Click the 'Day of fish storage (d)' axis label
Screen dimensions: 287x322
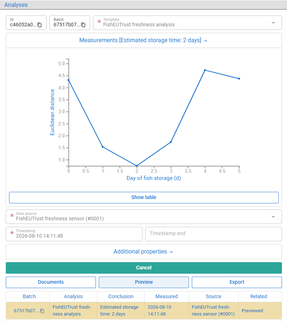154,178
